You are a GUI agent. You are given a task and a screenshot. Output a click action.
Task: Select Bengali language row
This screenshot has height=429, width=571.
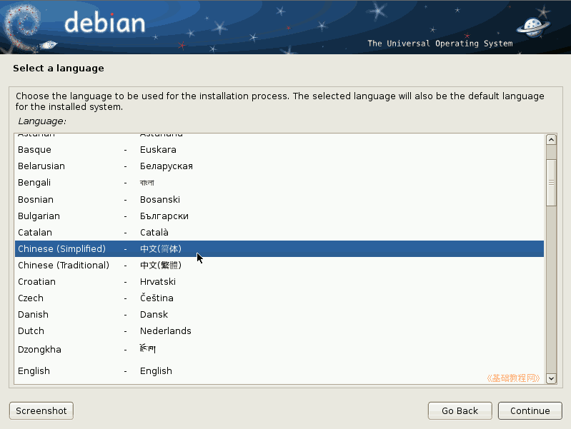279,183
